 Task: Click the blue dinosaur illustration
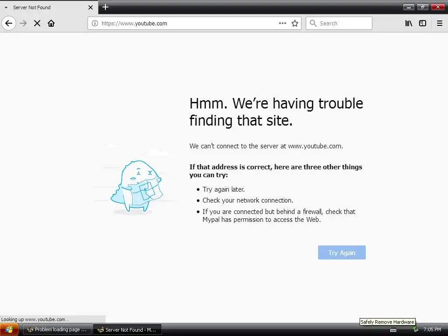tap(136, 186)
